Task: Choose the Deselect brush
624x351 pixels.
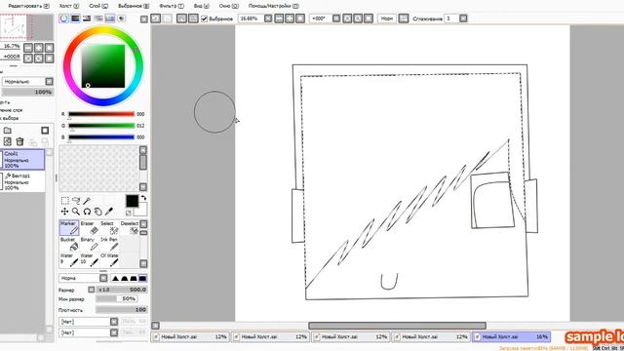Action: tap(130, 227)
